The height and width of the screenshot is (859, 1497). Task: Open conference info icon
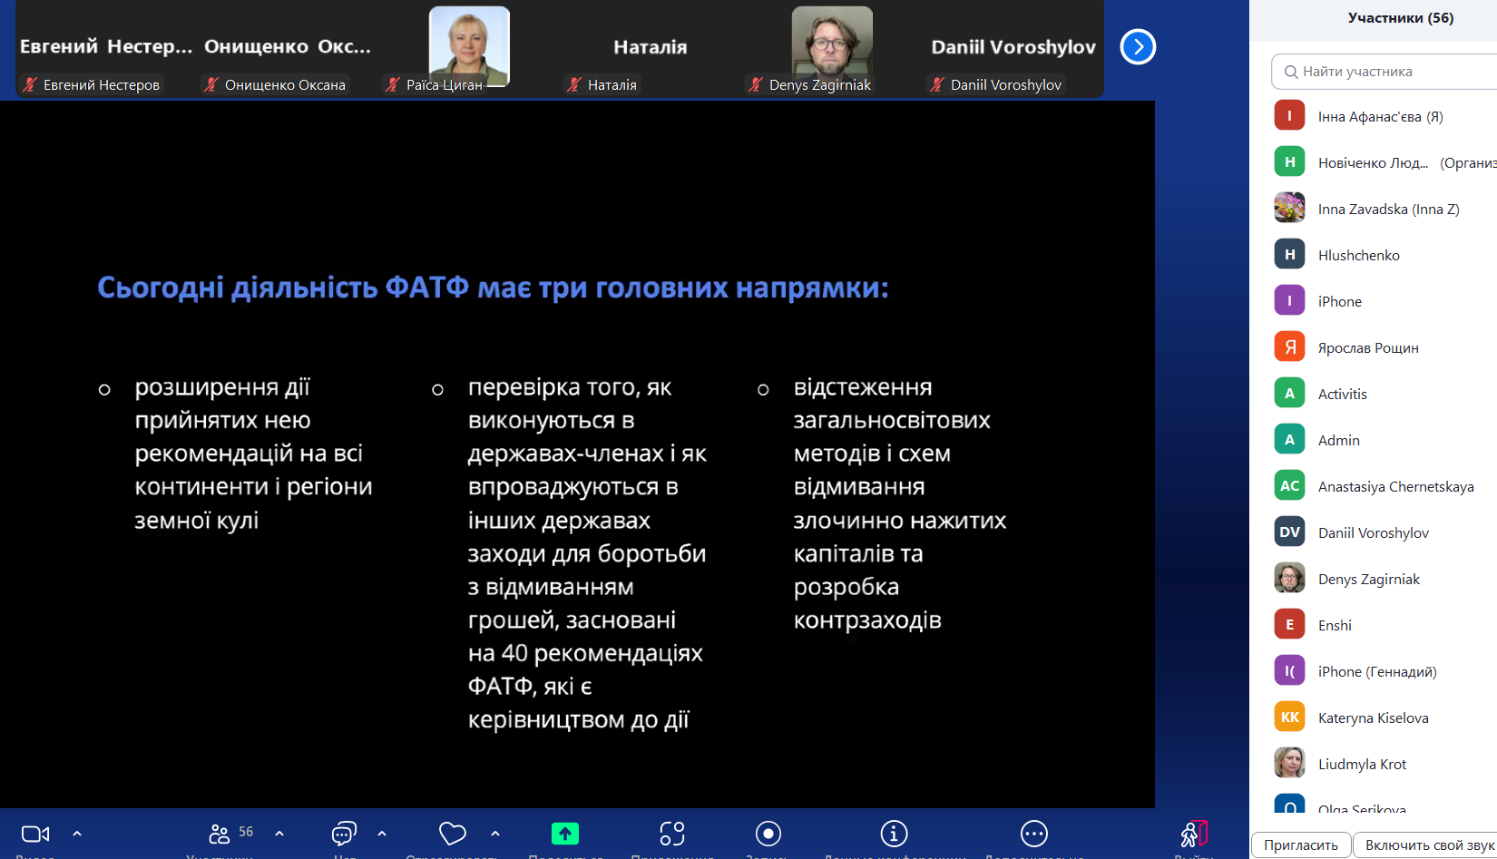pyautogui.click(x=894, y=834)
